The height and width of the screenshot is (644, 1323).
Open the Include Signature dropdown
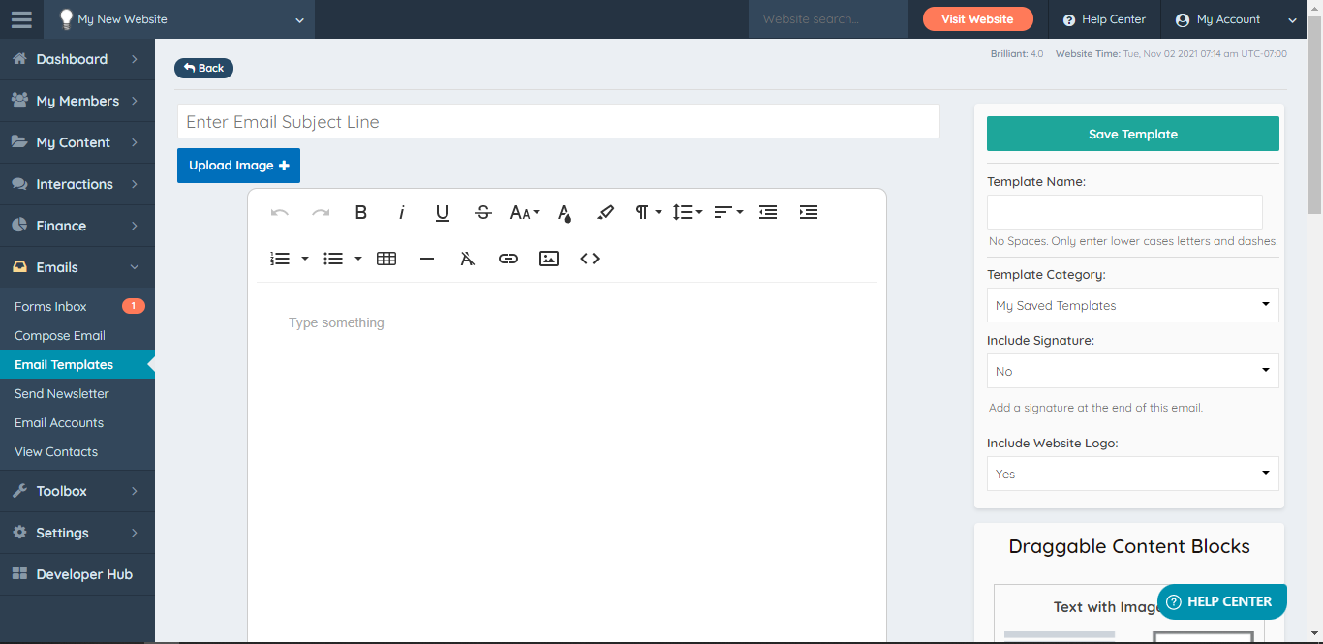[x=1132, y=371]
